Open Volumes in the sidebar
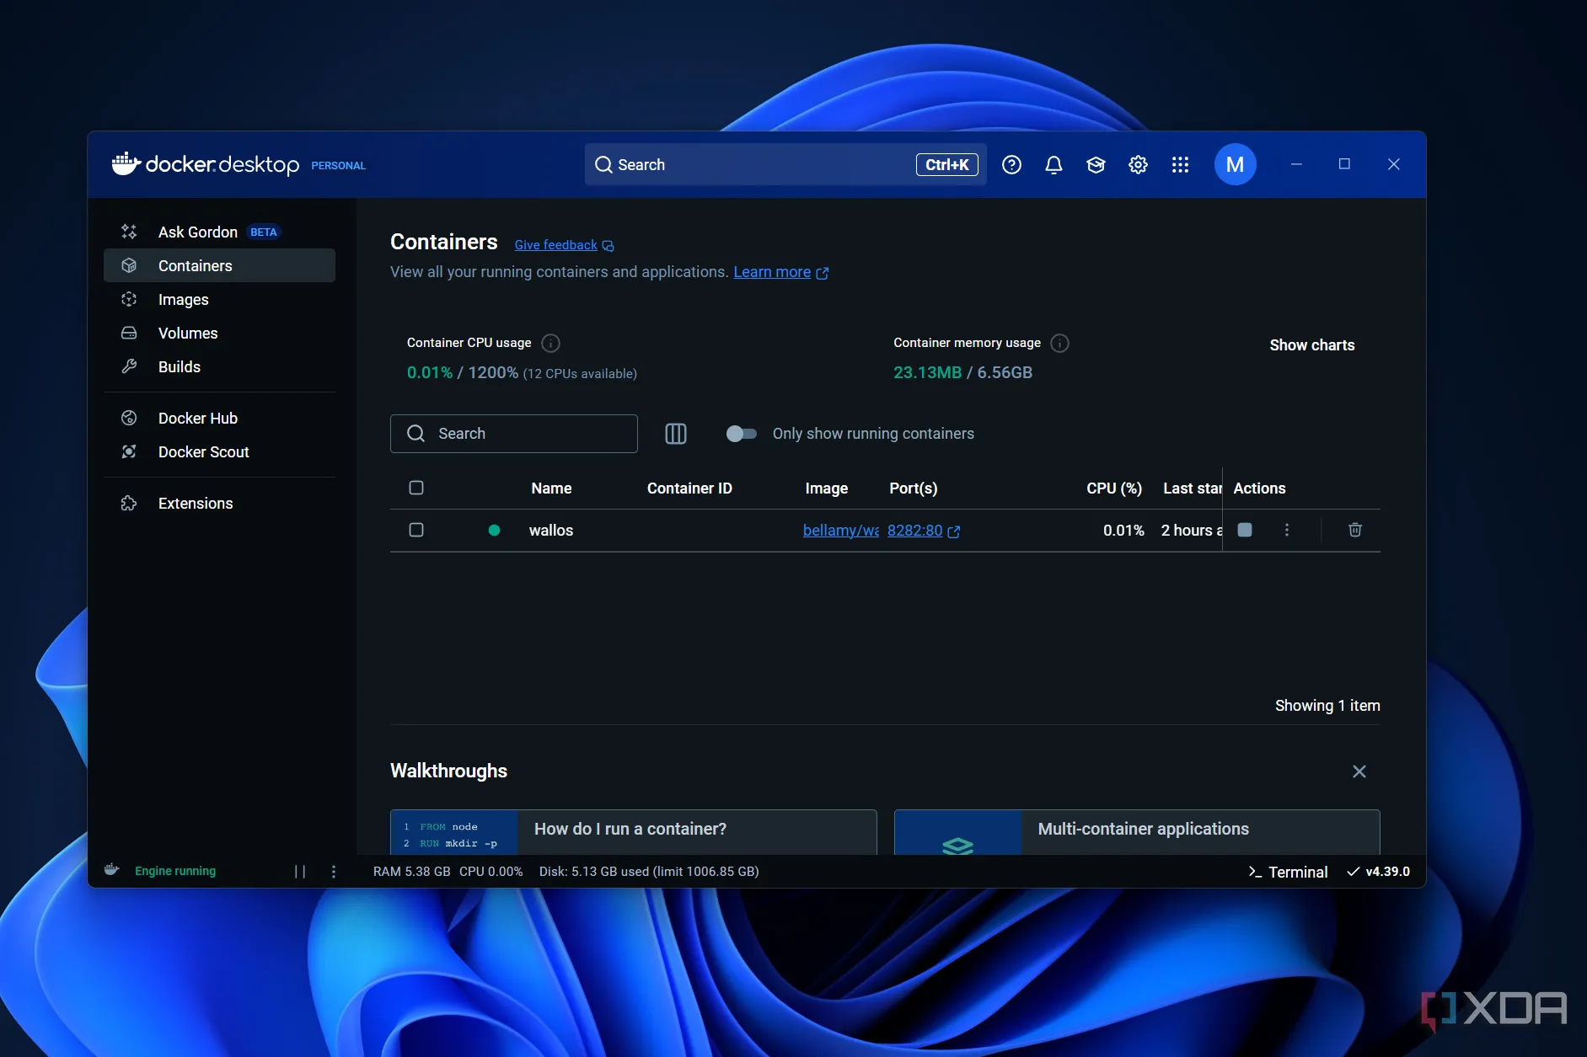The width and height of the screenshot is (1587, 1057). 188,334
